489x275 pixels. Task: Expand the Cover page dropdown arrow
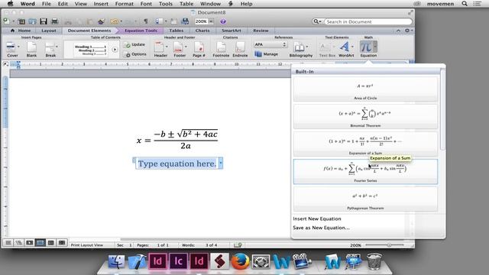[x=18, y=47]
